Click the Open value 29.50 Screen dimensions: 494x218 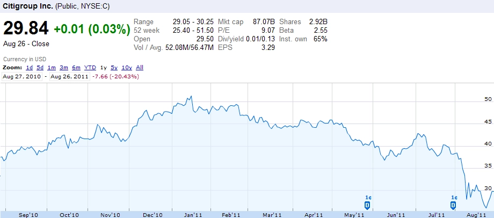click(205, 39)
